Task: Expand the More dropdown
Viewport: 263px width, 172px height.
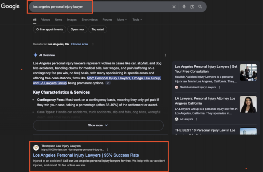Action: (122, 20)
